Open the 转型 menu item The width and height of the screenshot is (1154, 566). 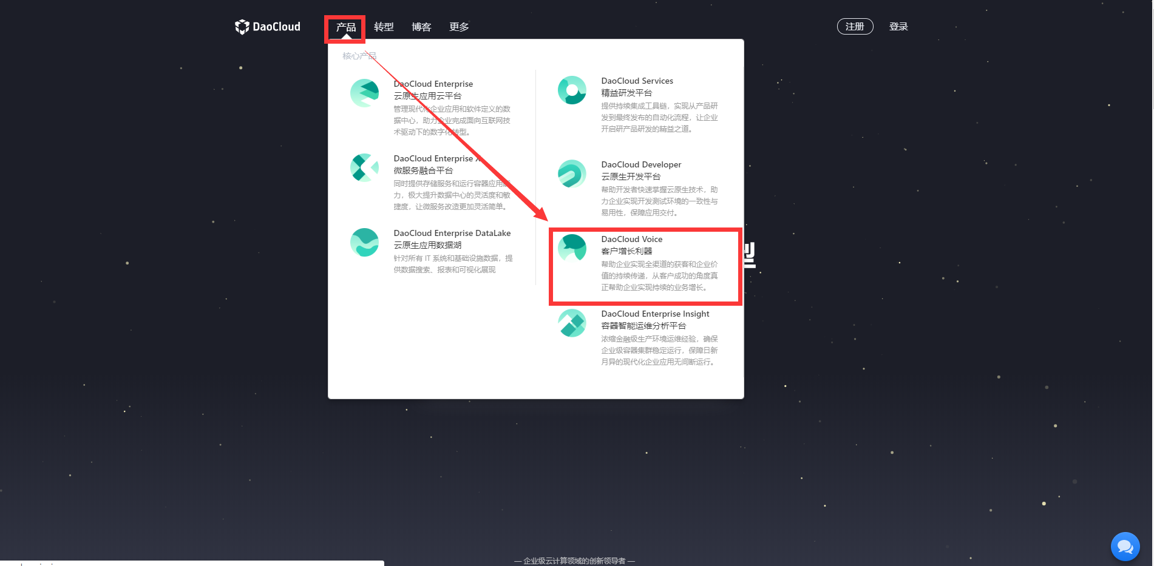[384, 27]
